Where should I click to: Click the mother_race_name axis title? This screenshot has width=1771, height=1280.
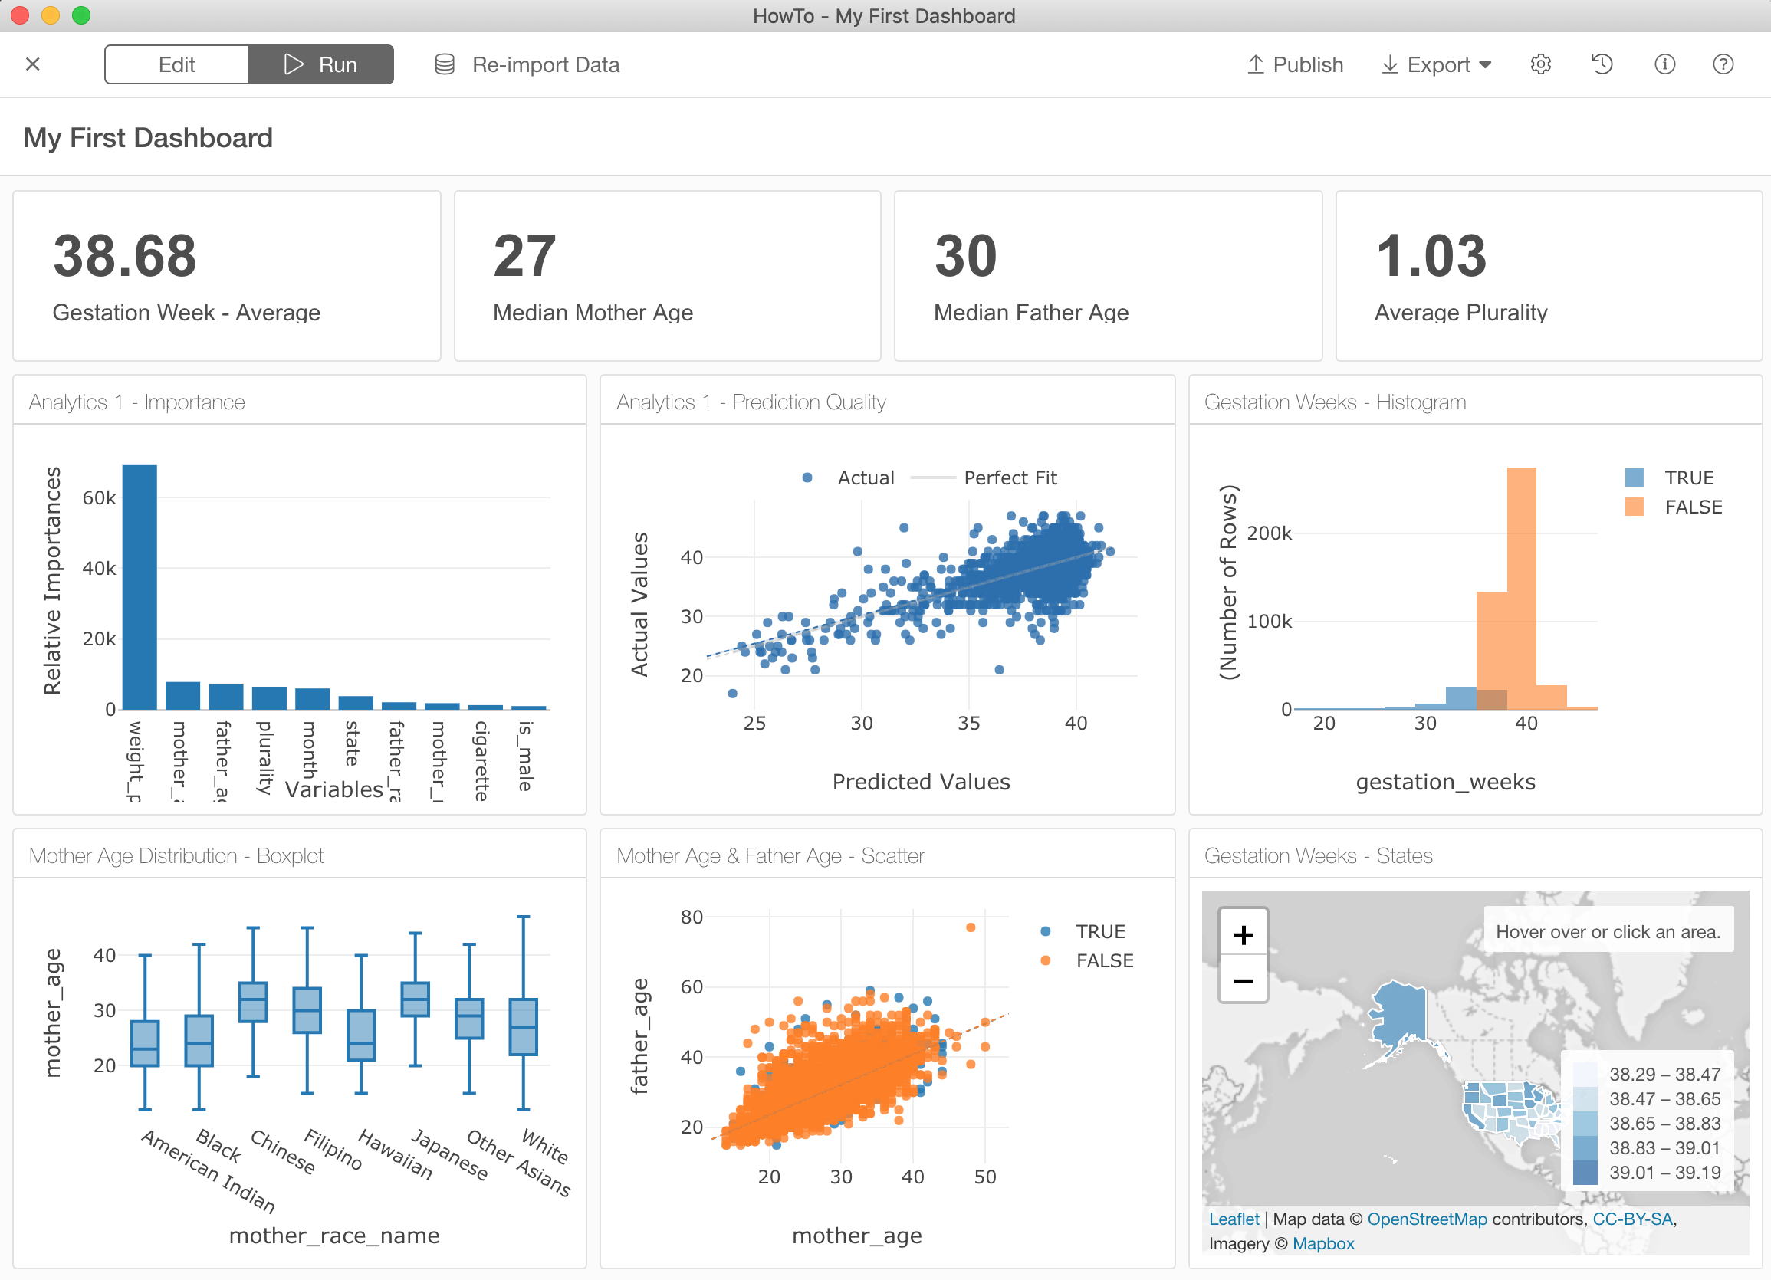[x=334, y=1236]
